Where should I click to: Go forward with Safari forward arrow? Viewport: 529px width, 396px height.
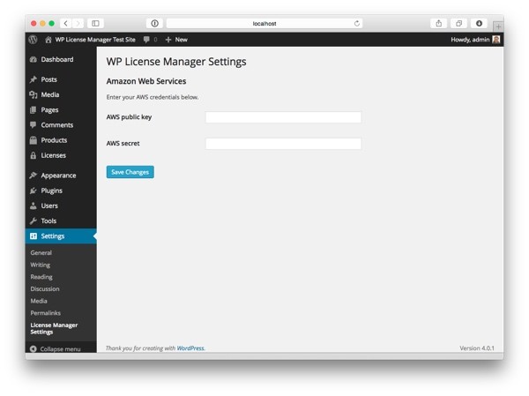pos(78,23)
